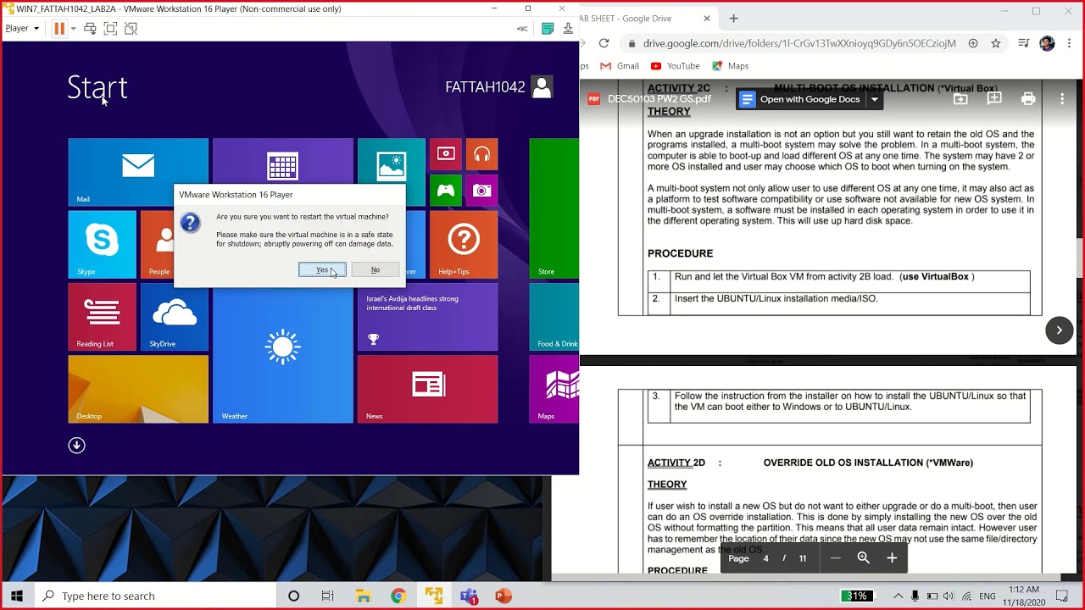1085x610 pixels.
Task: Reload the Google Drive page
Action: (604, 43)
